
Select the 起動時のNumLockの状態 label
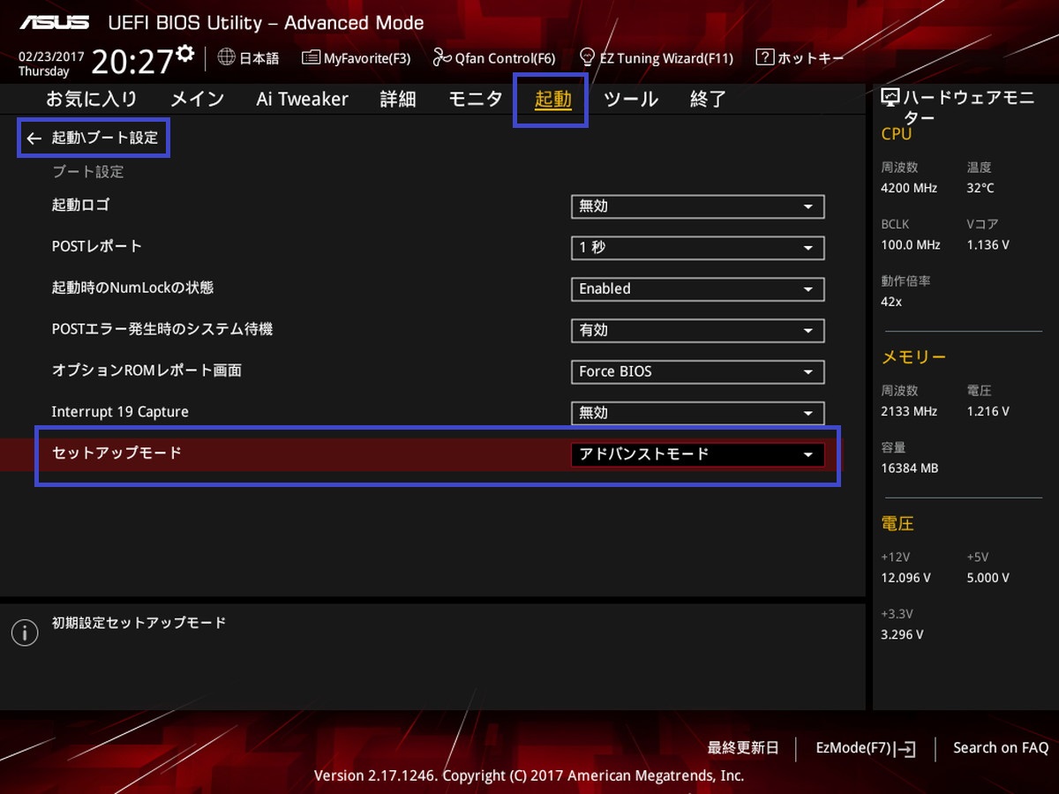(x=132, y=288)
